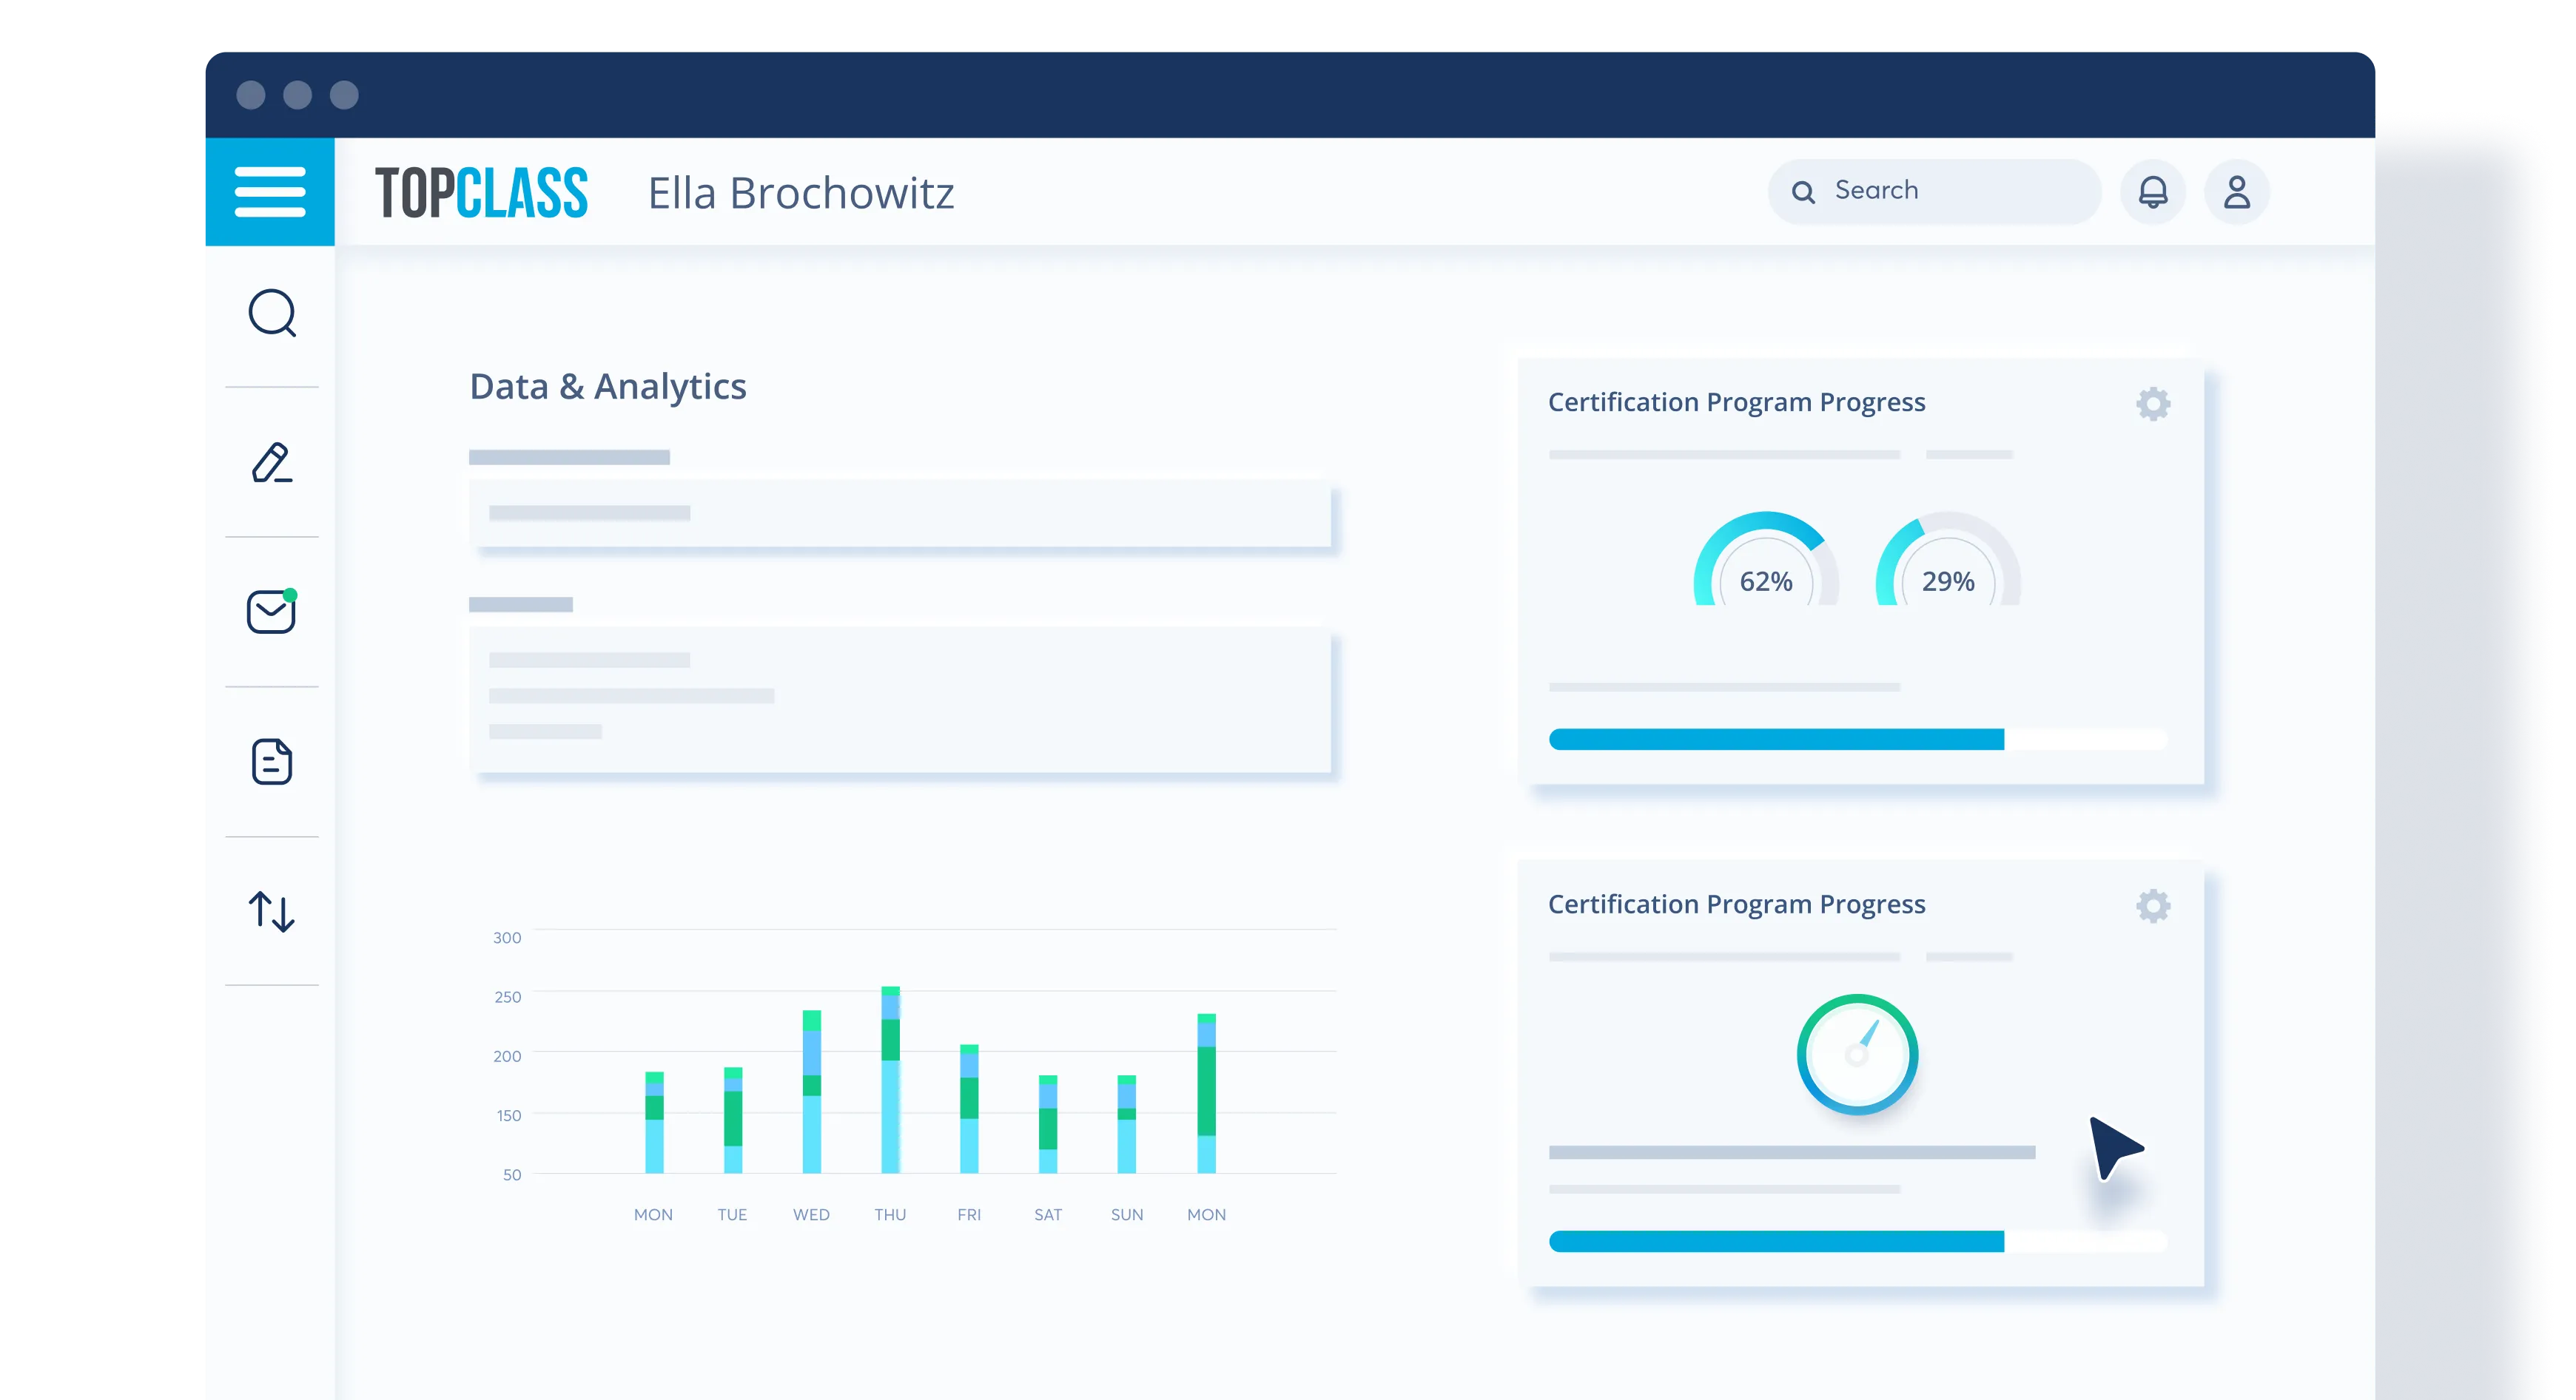2576x1400 pixels.
Task: Select the pencil edit icon in sidebar
Action: pos(272,463)
